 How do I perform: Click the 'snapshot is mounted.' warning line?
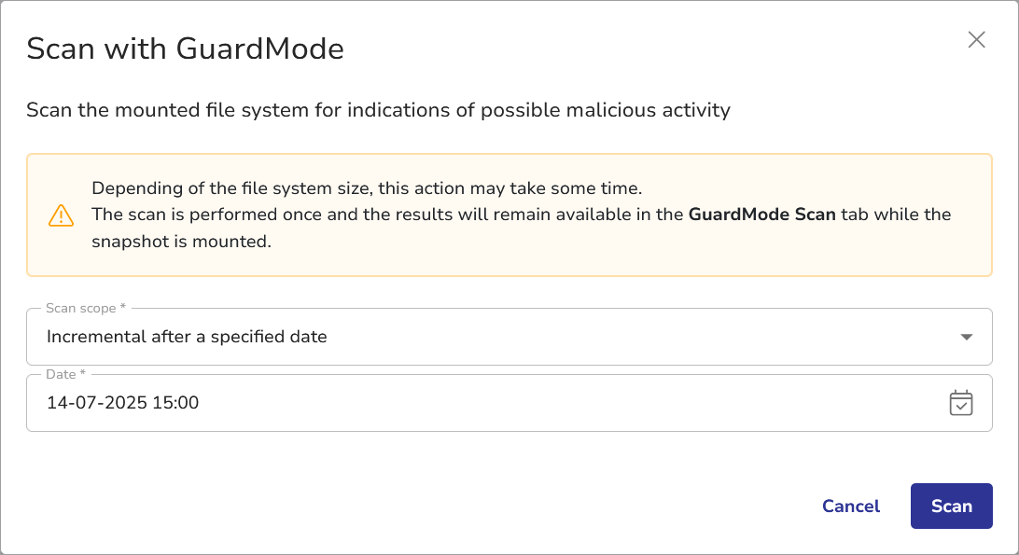coord(181,241)
